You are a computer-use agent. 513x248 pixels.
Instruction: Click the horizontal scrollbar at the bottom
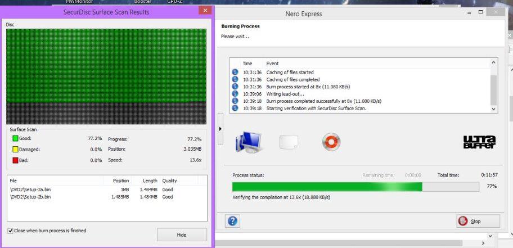pyautogui.click(x=339, y=243)
